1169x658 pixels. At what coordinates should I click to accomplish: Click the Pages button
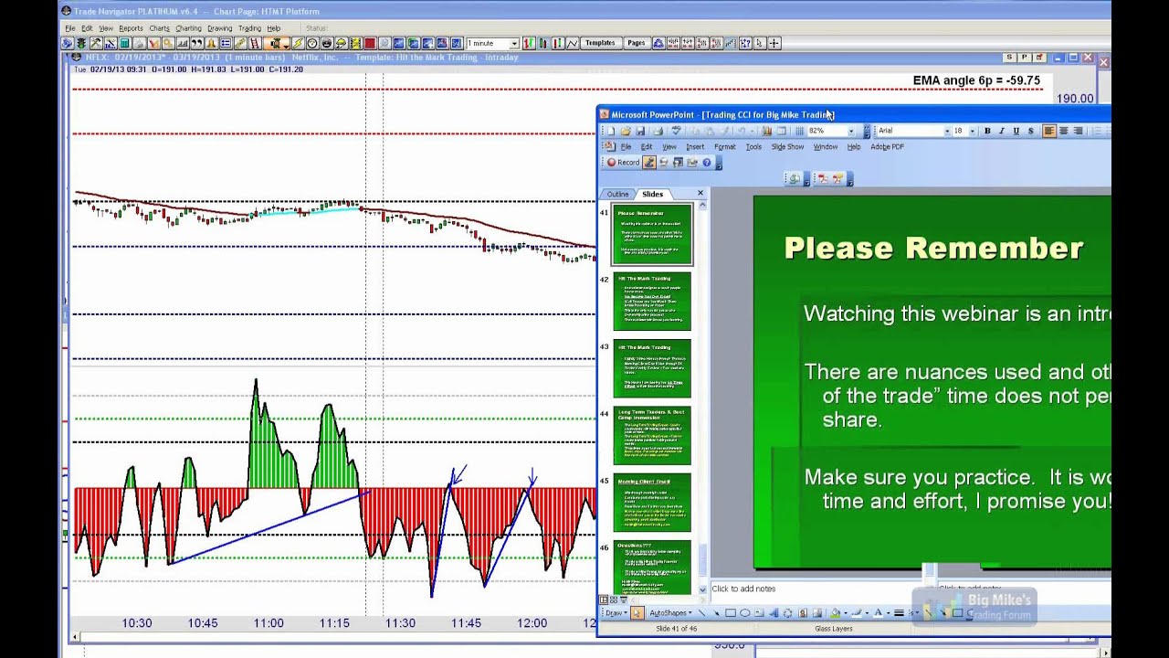(637, 43)
